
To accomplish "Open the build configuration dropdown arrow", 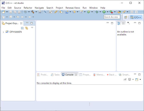I will (29, 12).
